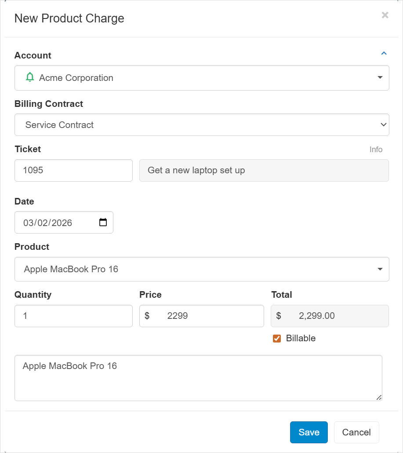Cancel the new product charge
This screenshot has width=403, height=453.
(356, 432)
